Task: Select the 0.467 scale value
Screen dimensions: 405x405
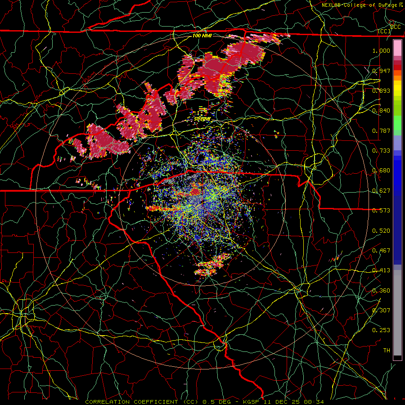Action: (x=381, y=251)
